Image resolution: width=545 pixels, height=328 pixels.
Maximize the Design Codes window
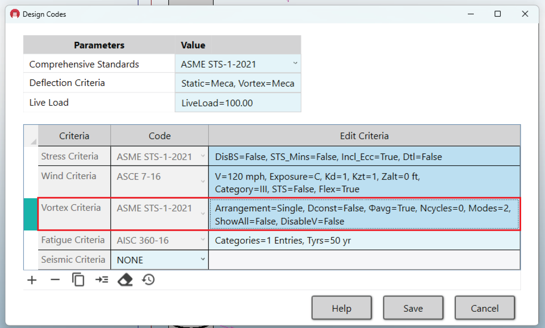[498, 14]
